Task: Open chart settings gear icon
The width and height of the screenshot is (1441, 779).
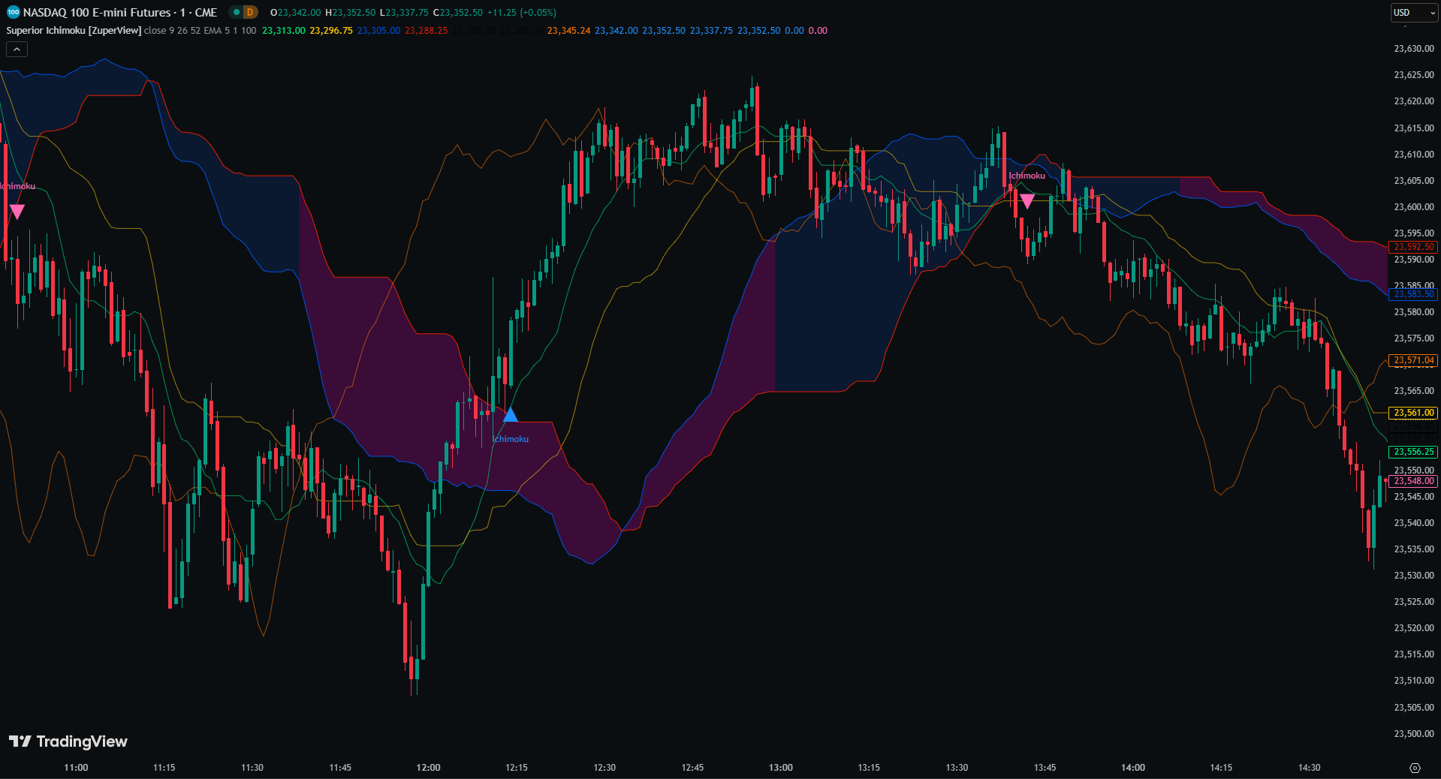Action: point(1415,768)
